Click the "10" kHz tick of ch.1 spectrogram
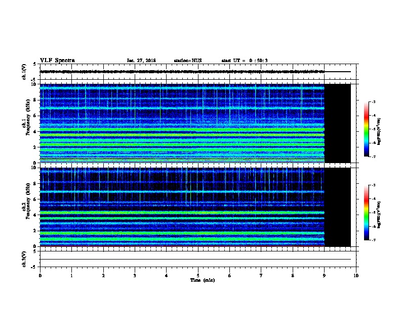Screen dimensions: 401x309 coord(34,84)
